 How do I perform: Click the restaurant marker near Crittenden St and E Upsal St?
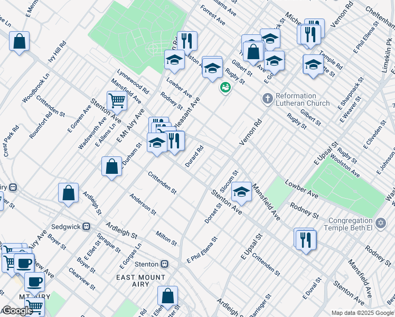(306, 239)
